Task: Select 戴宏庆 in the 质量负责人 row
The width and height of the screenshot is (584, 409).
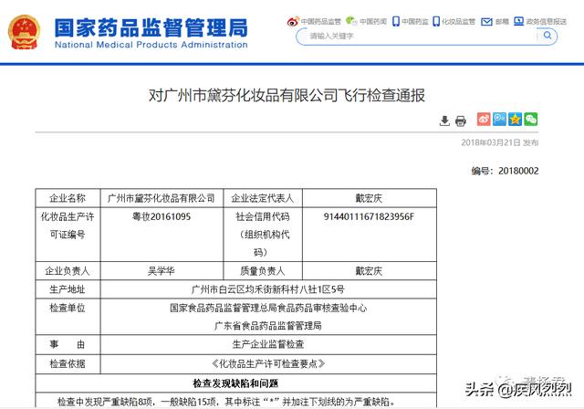Action: [x=369, y=271]
